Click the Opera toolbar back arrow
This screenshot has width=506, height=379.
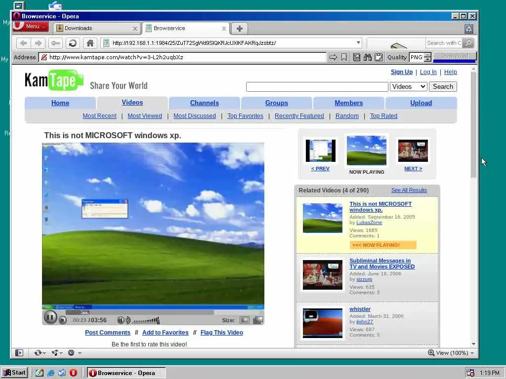24,43
